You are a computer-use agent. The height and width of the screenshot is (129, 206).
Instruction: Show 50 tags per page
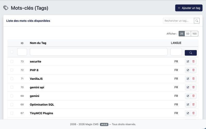(188, 34)
